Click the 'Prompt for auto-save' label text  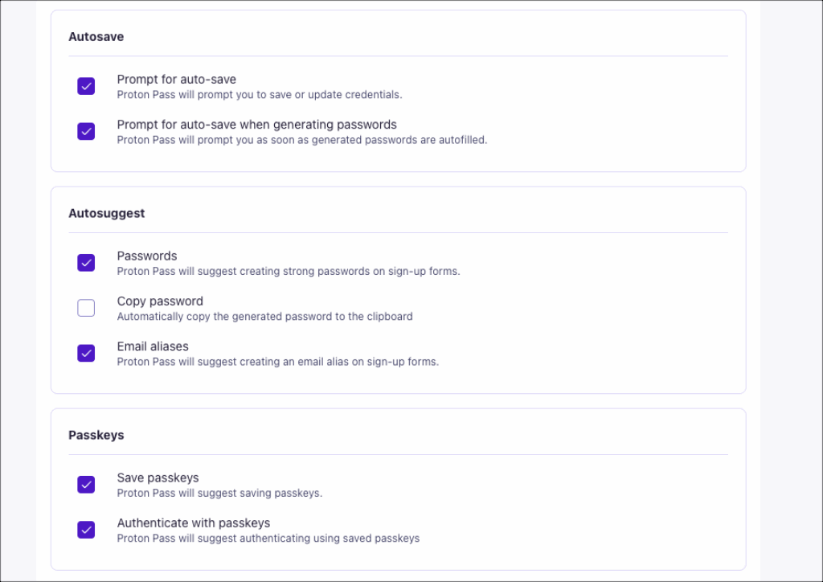176,80
